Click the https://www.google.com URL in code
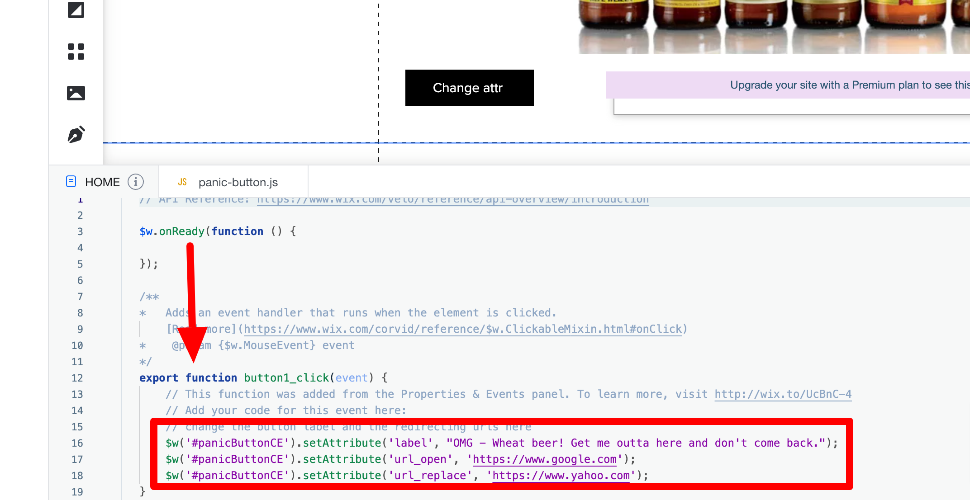Viewport: 970px width, 500px height. [x=544, y=459]
